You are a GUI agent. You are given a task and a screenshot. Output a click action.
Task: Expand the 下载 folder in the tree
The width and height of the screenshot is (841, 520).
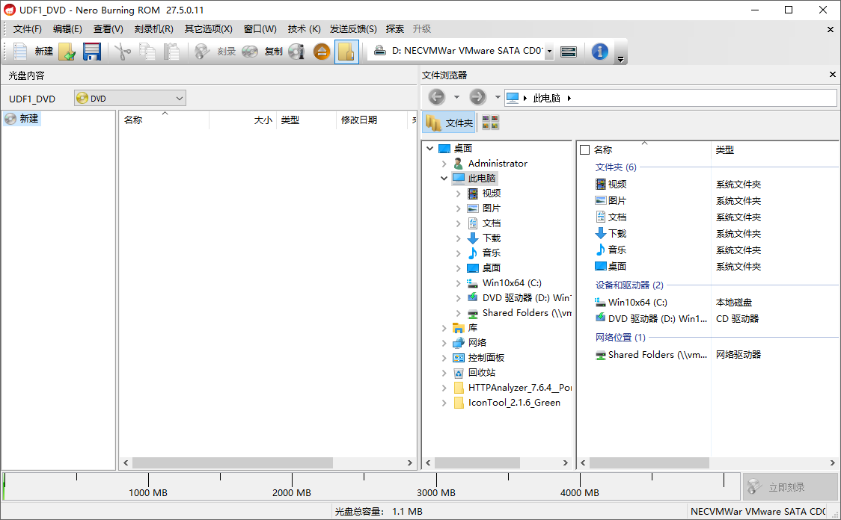tap(458, 238)
